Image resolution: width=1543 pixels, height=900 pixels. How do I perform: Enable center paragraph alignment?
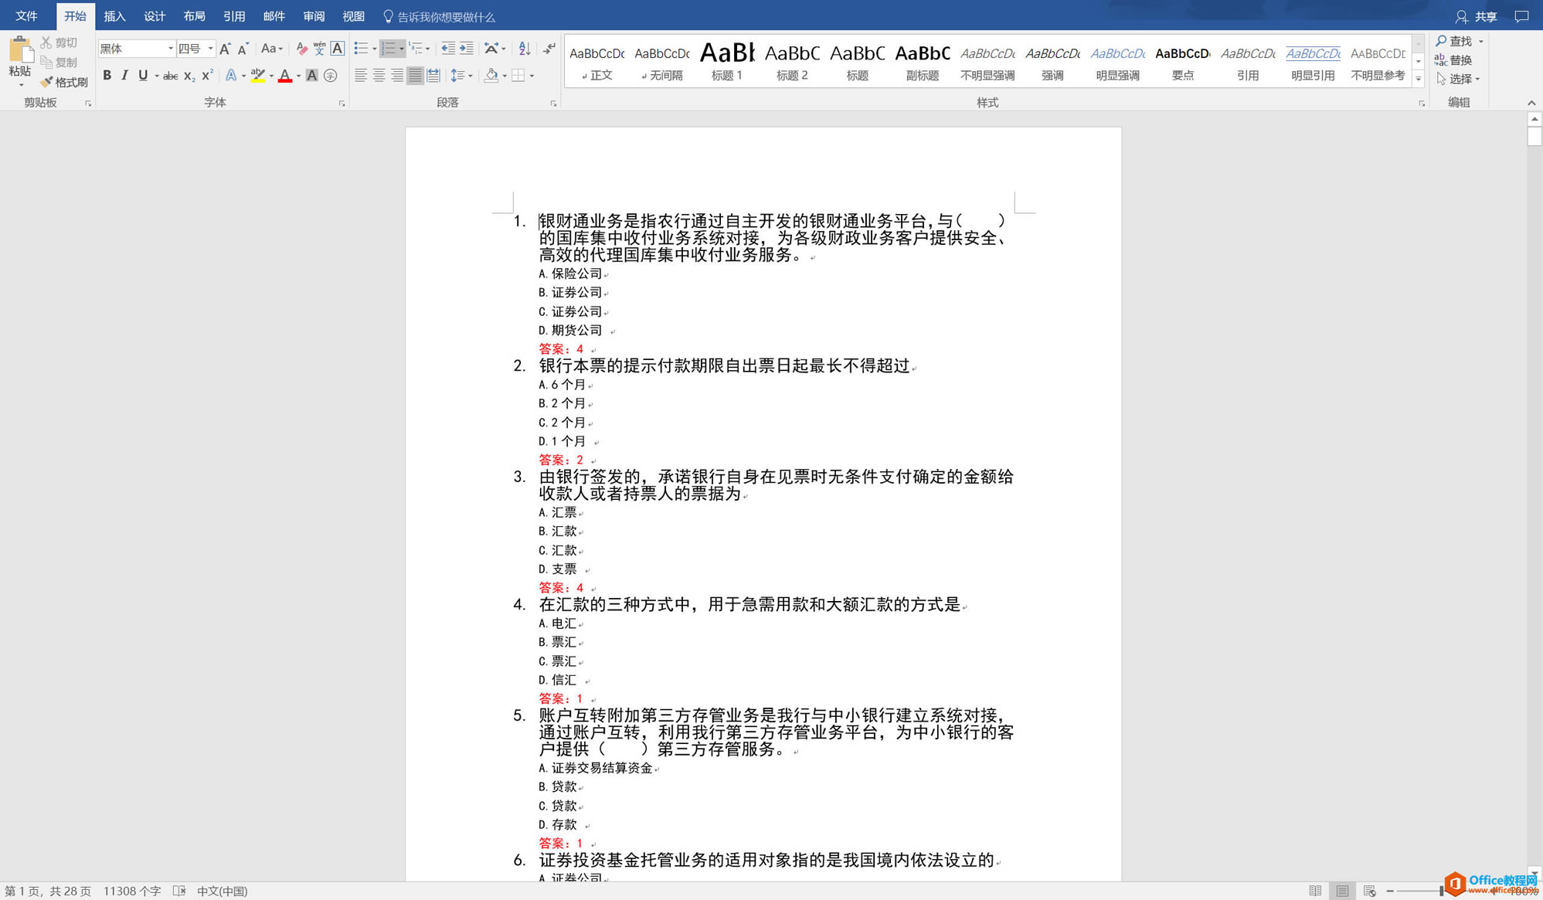[x=378, y=76]
